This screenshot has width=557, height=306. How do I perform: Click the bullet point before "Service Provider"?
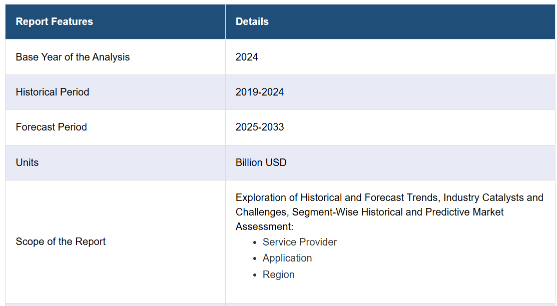click(254, 242)
